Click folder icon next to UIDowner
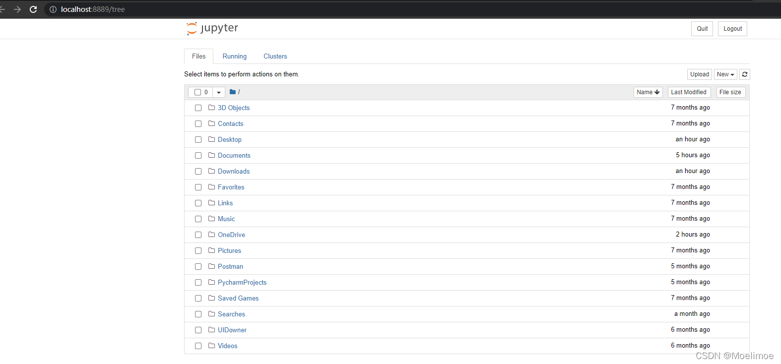This screenshot has height=364, width=781. coord(211,330)
